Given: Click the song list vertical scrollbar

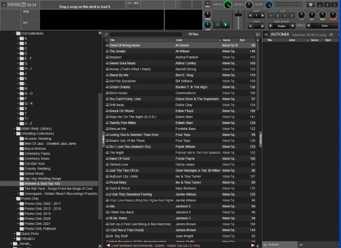Looking at the screenshot, I should pos(258,76).
